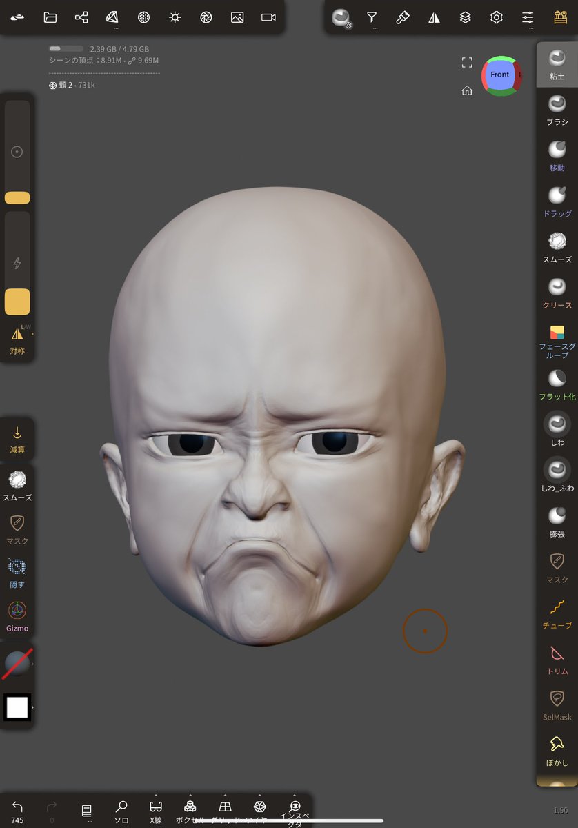Click the memory usage bar

coord(66,49)
